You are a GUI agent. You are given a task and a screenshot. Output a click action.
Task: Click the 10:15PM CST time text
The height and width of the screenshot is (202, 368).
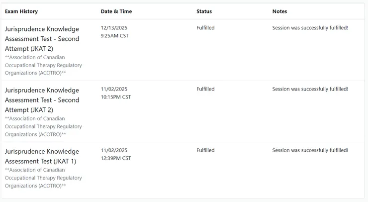point(116,97)
